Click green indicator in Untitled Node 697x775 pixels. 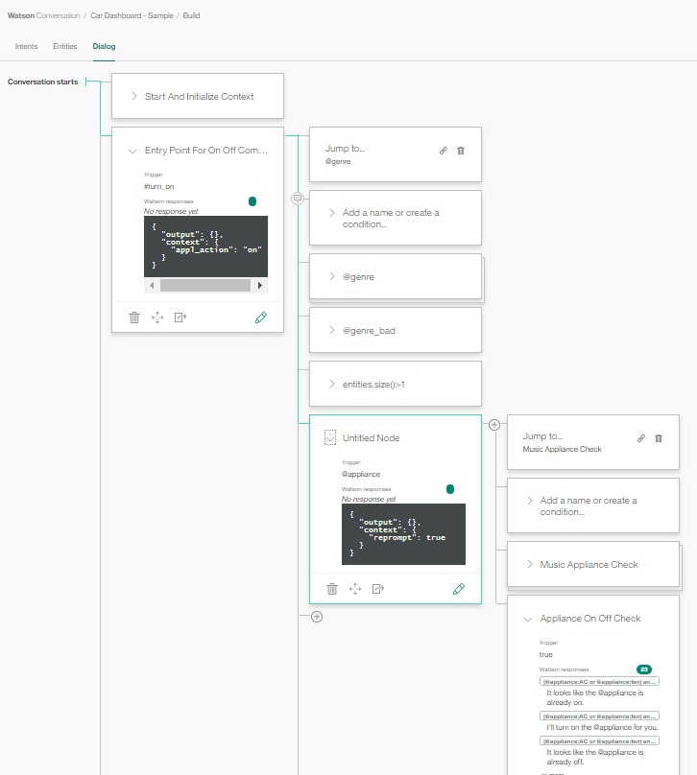(450, 489)
